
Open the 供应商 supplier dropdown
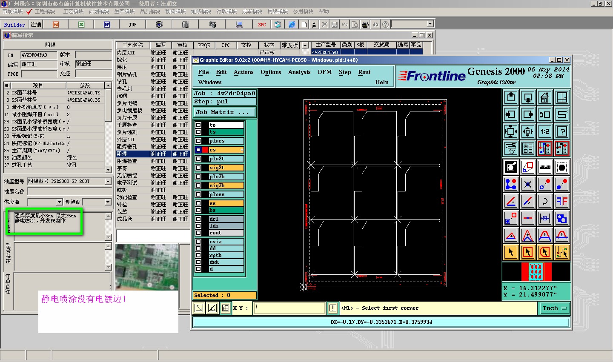[x=59, y=202]
